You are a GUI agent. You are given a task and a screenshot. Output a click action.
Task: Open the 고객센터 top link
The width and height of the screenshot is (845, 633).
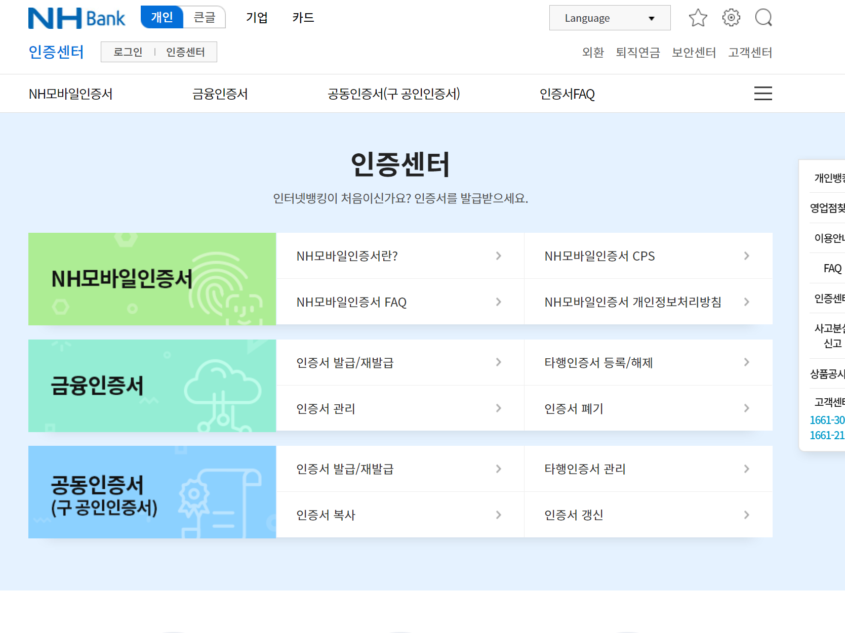coord(750,53)
